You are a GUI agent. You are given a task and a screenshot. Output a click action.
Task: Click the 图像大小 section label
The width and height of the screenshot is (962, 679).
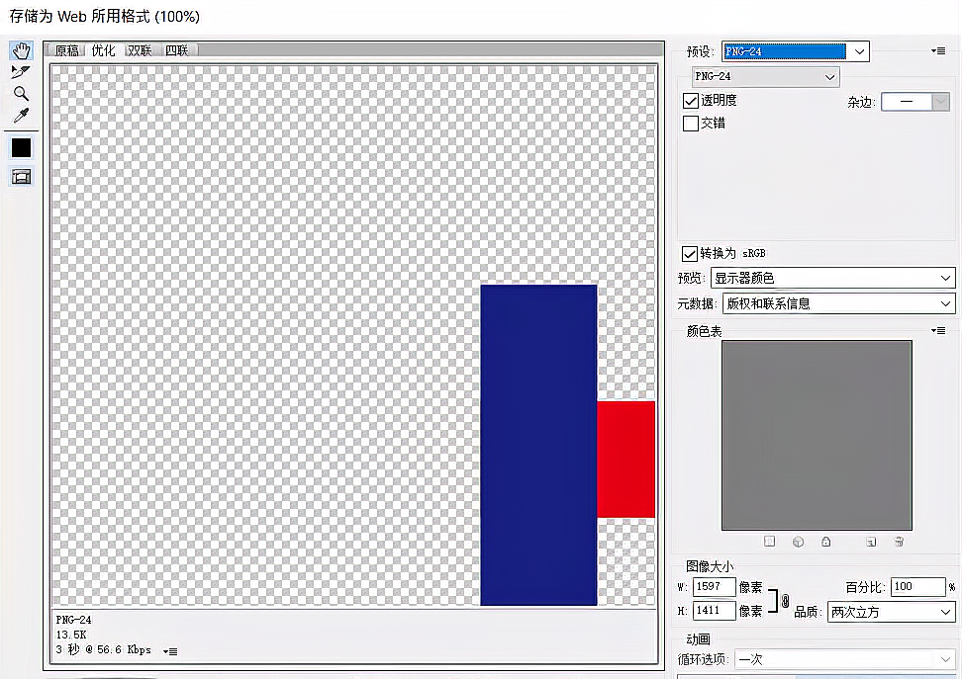click(710, 566)
